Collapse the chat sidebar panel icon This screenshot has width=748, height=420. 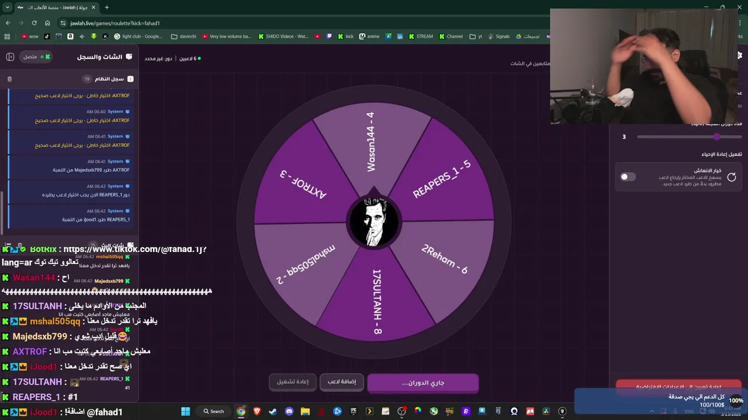[10, 57]
